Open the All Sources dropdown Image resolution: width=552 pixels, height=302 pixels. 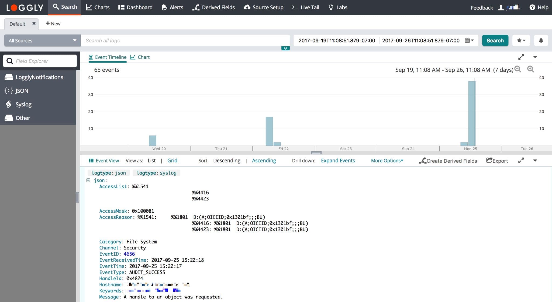click(42, 40)
